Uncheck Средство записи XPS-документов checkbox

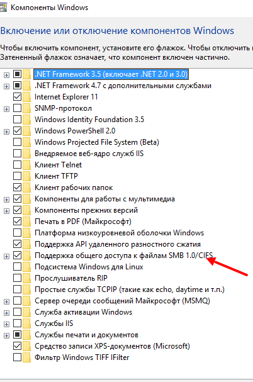click(17, 346)
